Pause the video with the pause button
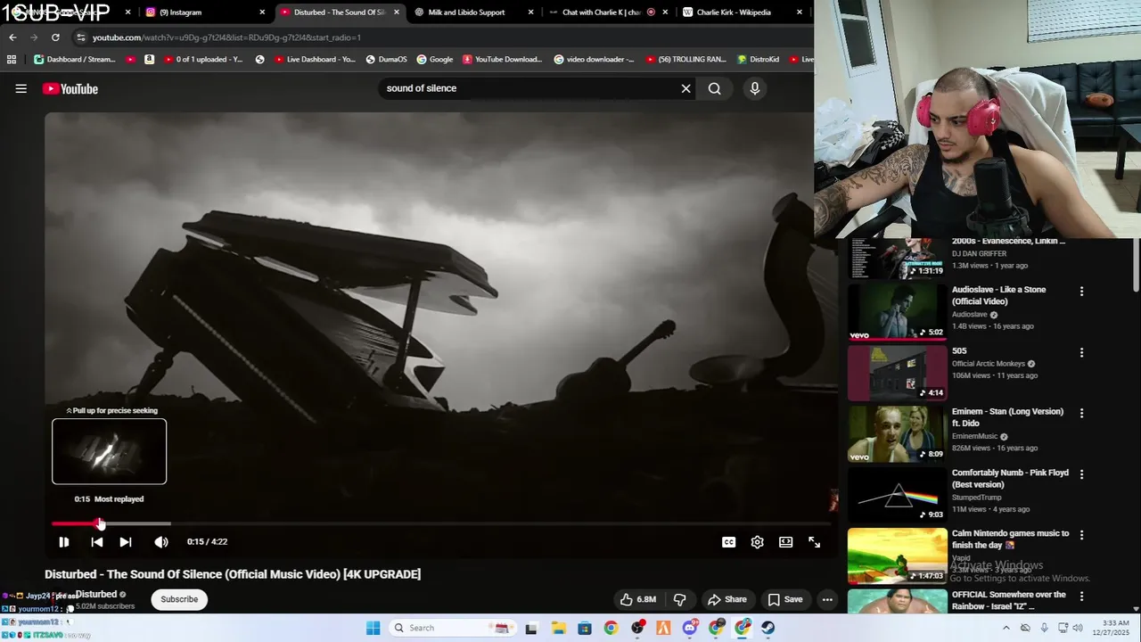 (x=63, y=542)
